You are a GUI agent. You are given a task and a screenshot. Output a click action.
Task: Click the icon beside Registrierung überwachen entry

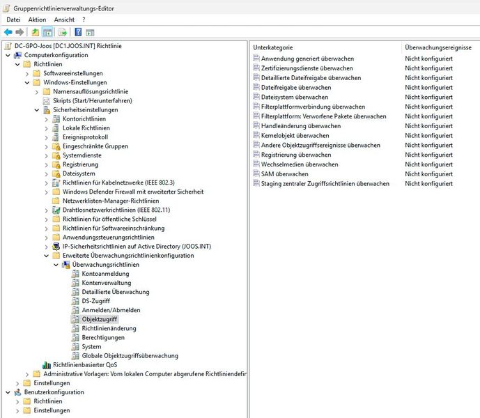256,155
